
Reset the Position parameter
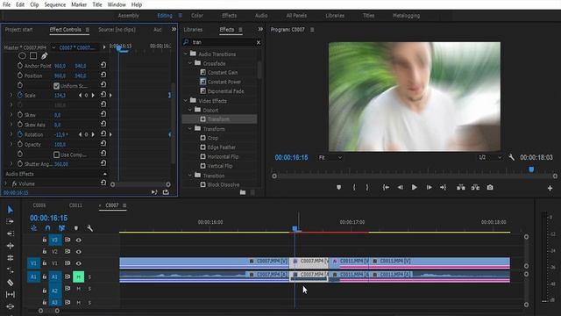coord(103,75)
